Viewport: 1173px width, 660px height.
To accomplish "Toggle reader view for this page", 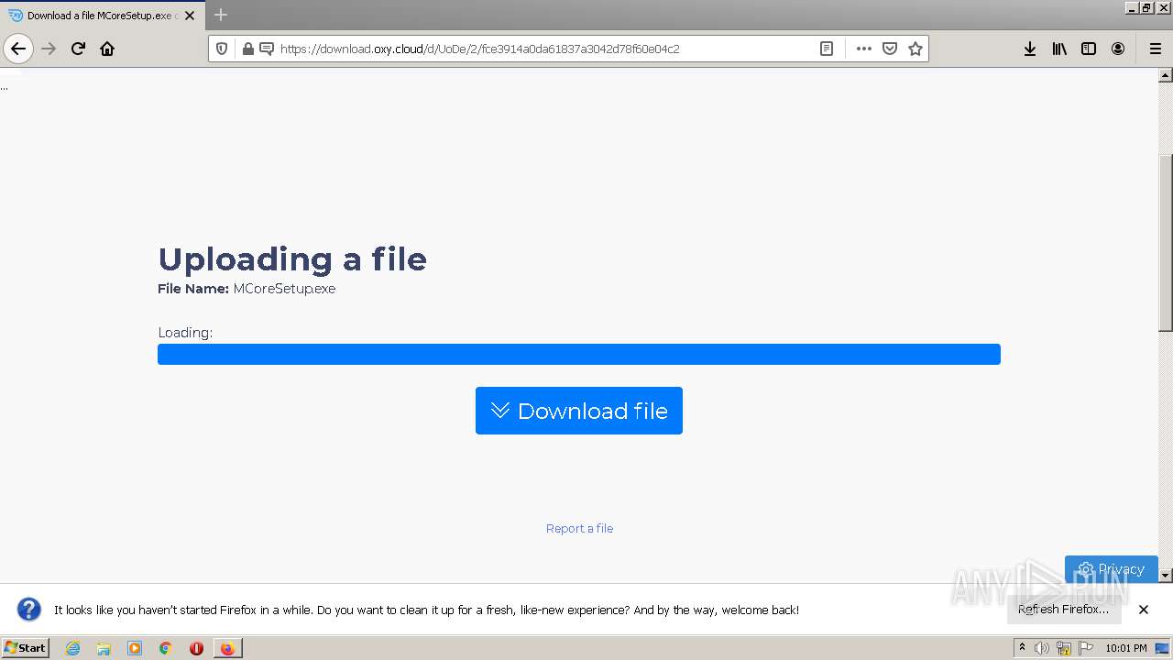I will [x=827, y=49].
